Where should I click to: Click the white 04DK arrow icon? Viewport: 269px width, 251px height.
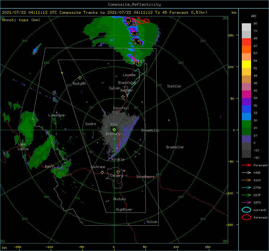coord(246,173)
